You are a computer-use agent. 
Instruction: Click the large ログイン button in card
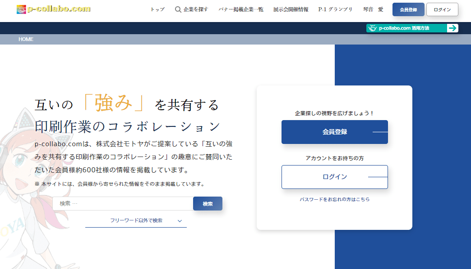pyautogui.click(x=335, y=177)
